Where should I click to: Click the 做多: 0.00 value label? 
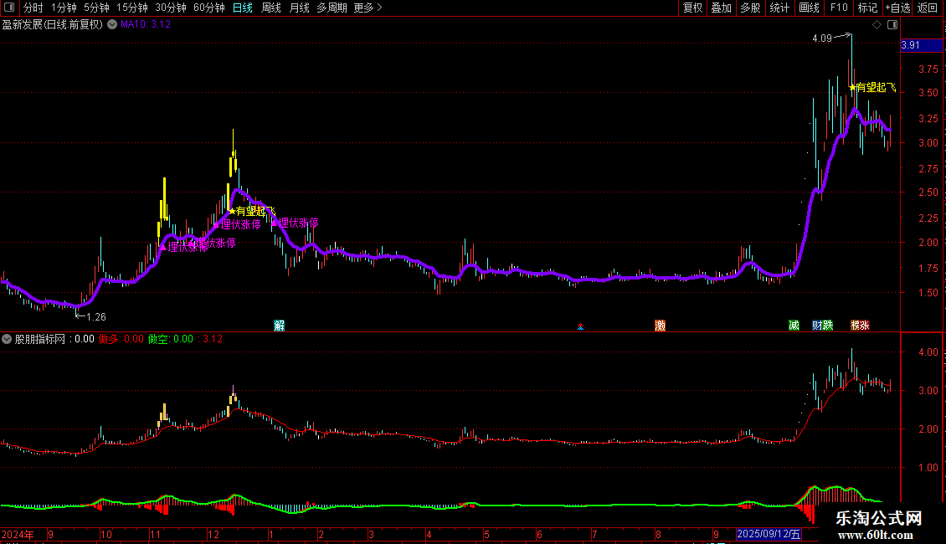(121, 339)
